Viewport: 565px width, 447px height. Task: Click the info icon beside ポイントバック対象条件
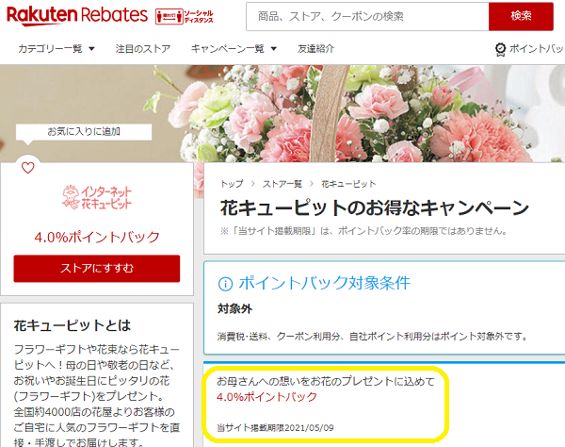(x=226, y=284)
